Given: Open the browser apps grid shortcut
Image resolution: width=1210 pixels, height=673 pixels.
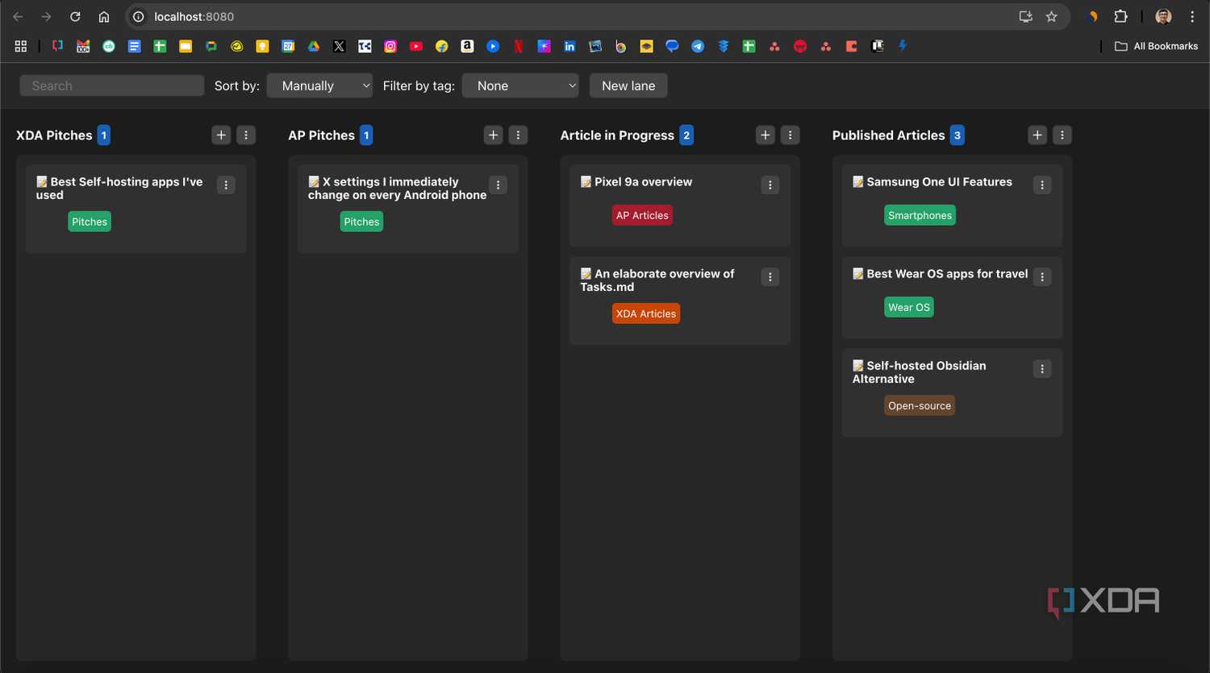Looking at the screenshot, I should (21, 47).
